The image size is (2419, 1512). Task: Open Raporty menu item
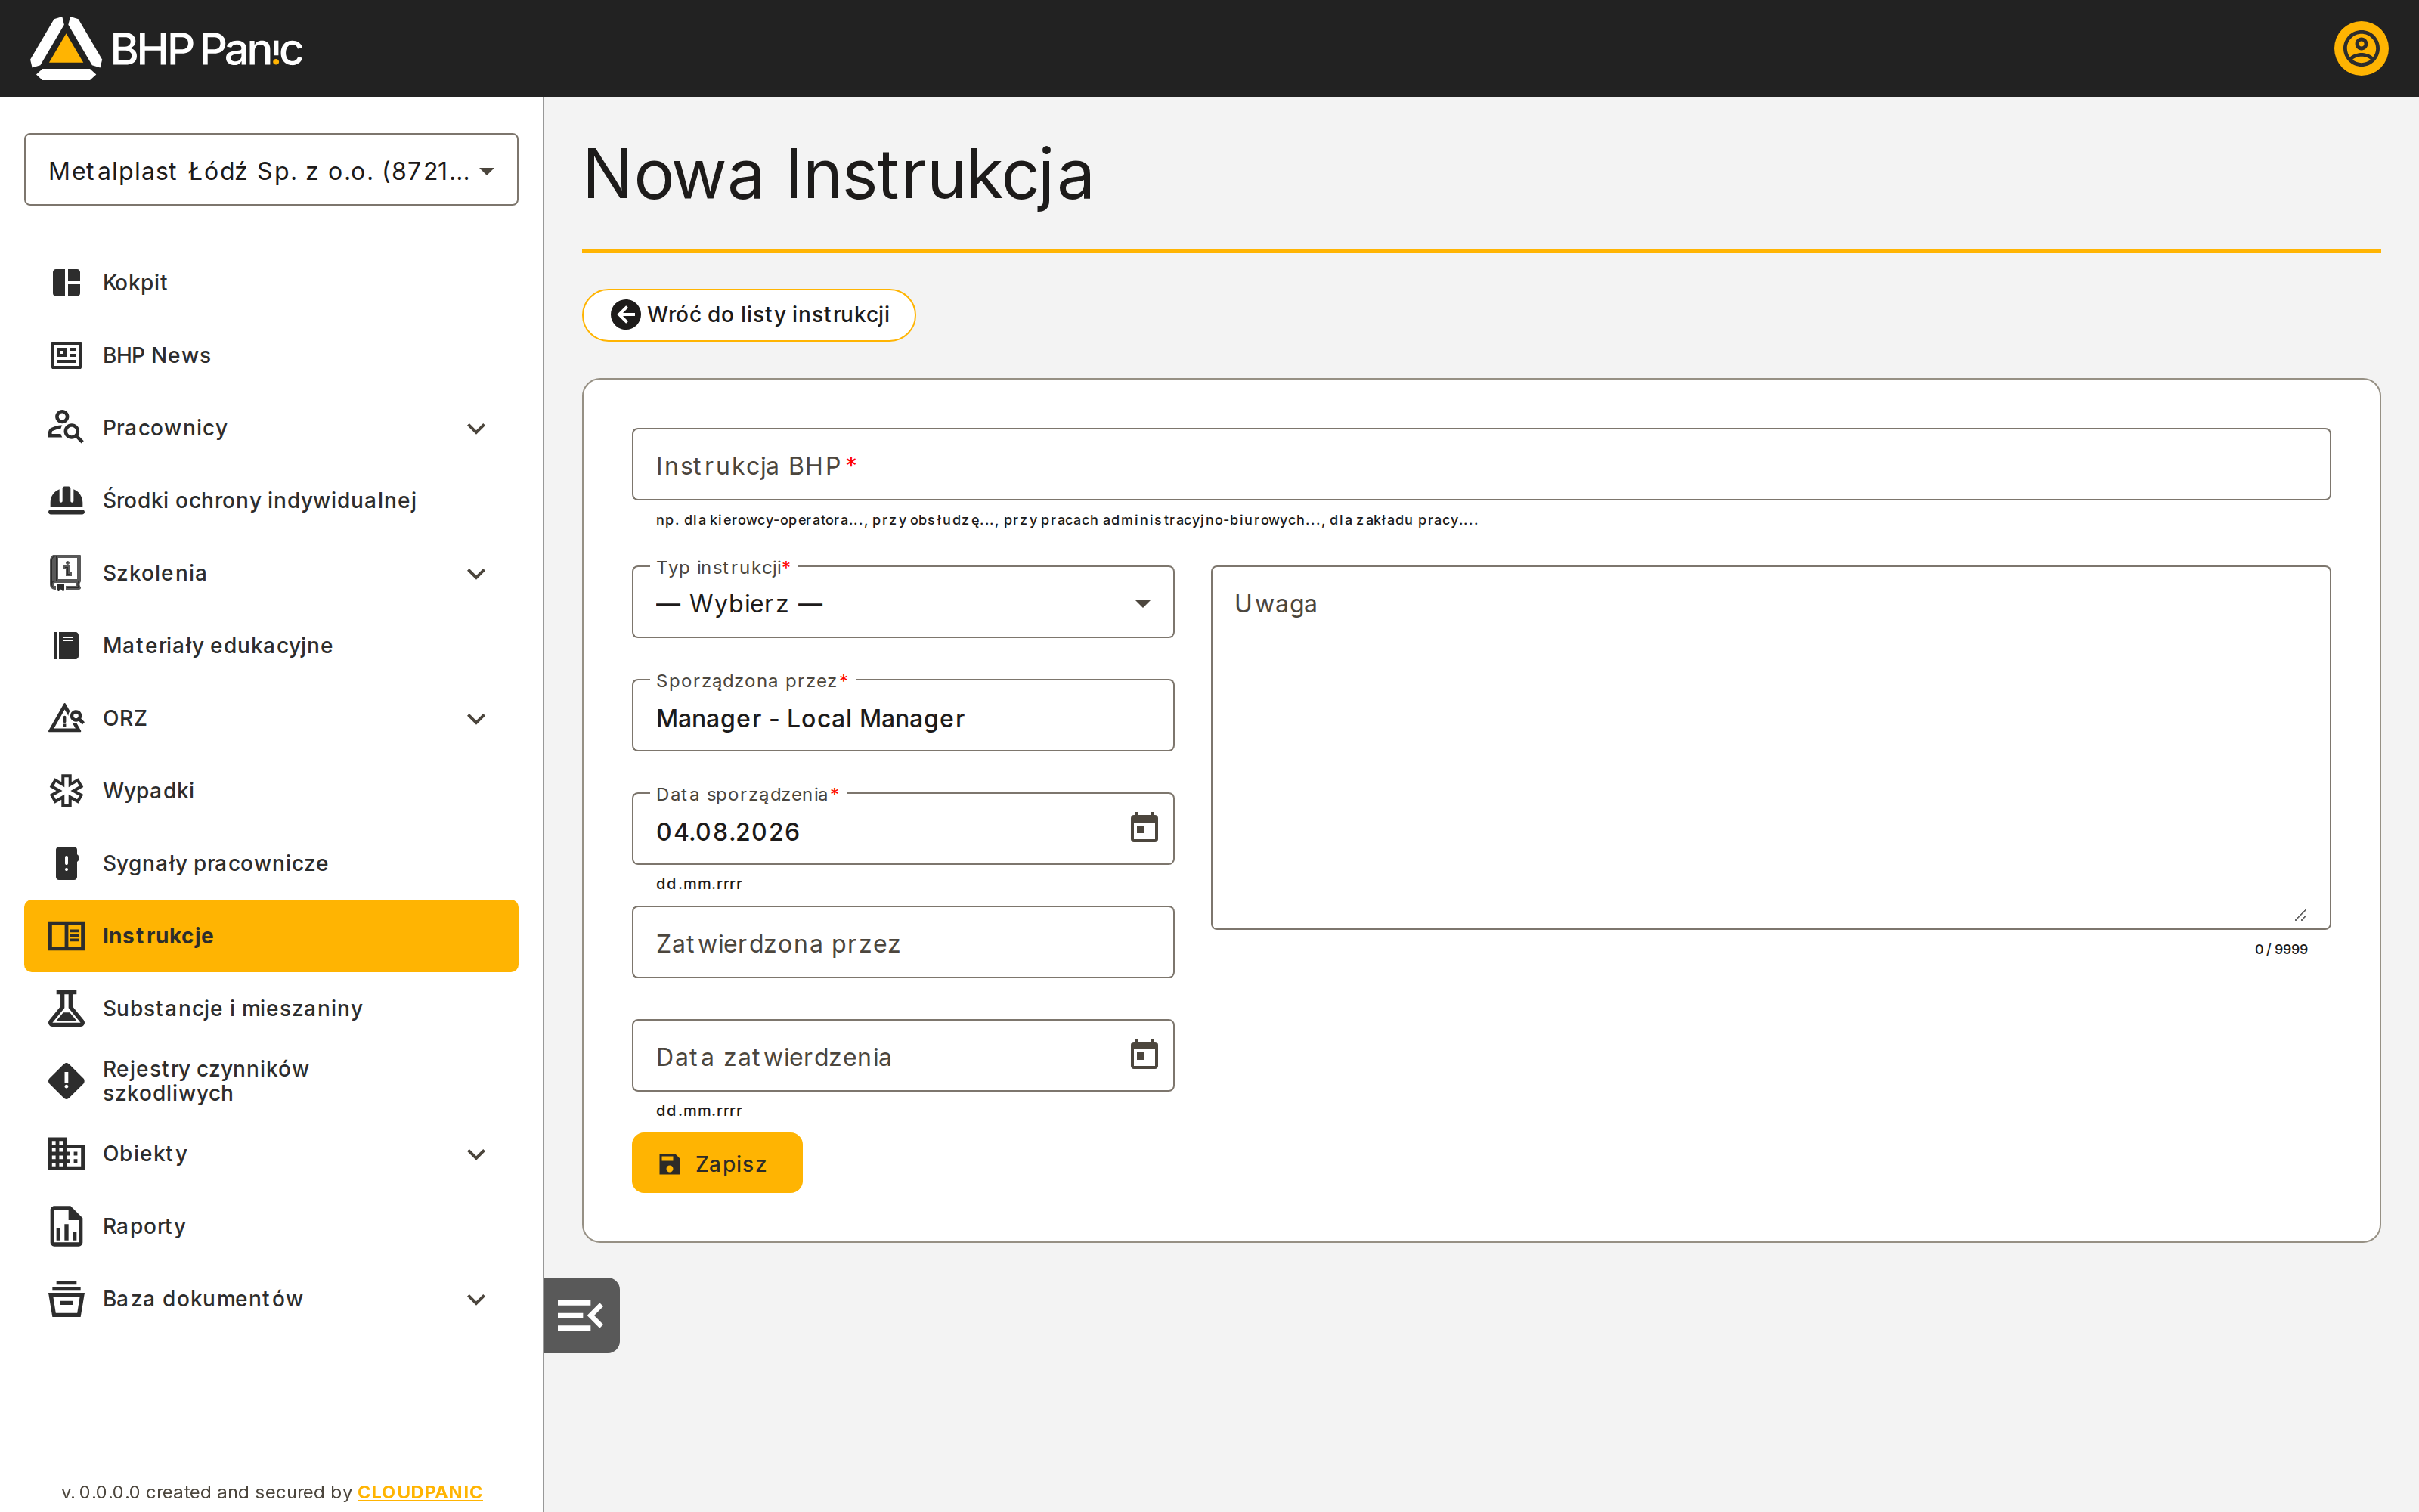pos(271,1226)
